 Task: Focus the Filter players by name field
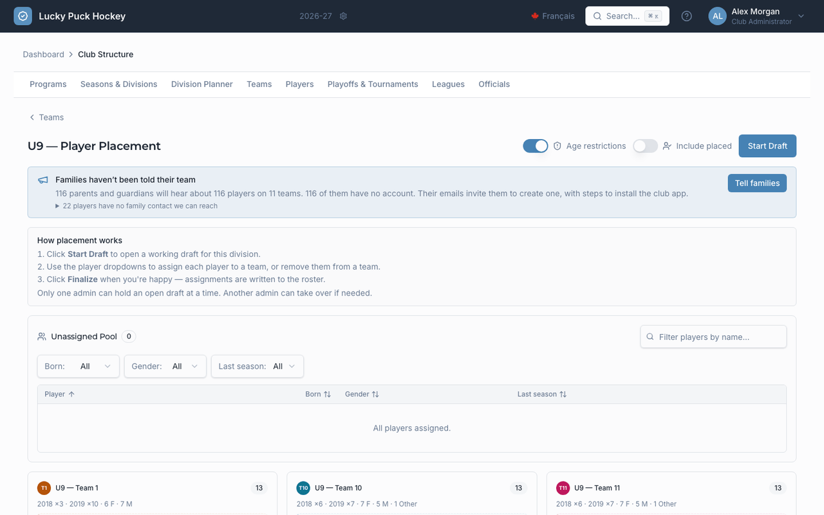tap(713, 337)
